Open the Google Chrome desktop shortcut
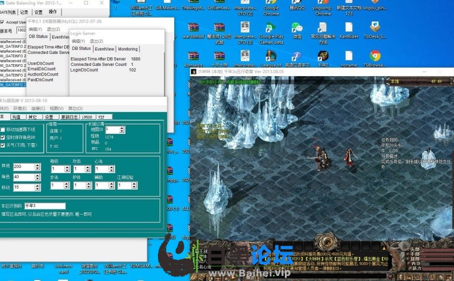 pos(271,8)
